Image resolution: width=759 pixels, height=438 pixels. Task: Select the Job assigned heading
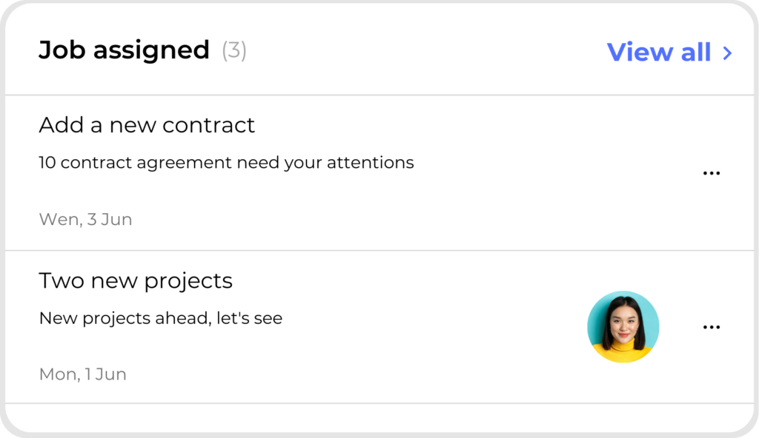[x=124, y=50]
